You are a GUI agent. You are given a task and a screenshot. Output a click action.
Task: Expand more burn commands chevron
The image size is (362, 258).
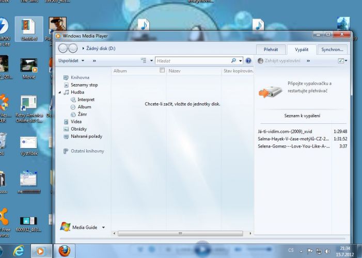click(x=308, y=61)
